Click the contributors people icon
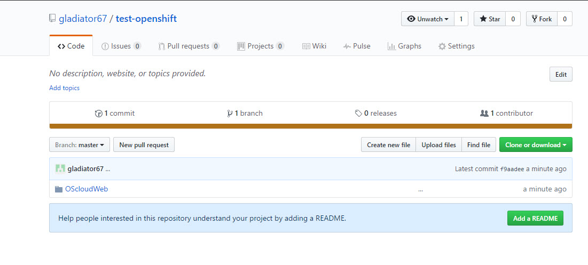This screenshot has height=265, width=588. point(484,114)
